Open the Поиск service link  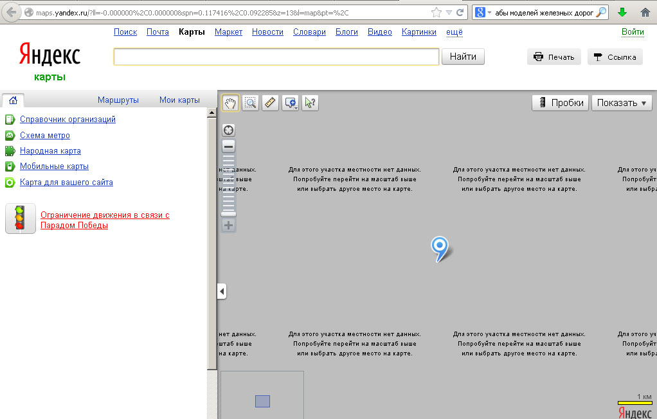tap(125, 32)
